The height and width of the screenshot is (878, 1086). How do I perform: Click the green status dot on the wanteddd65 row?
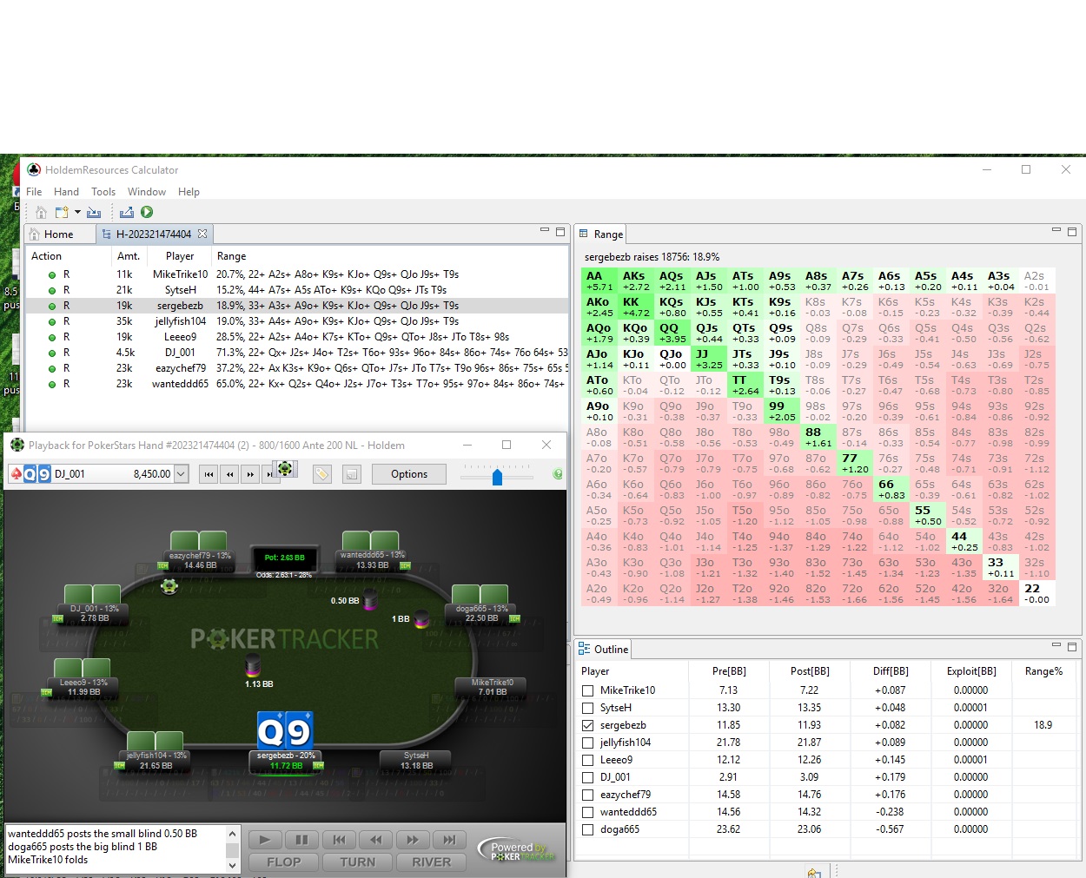point(52,384)
